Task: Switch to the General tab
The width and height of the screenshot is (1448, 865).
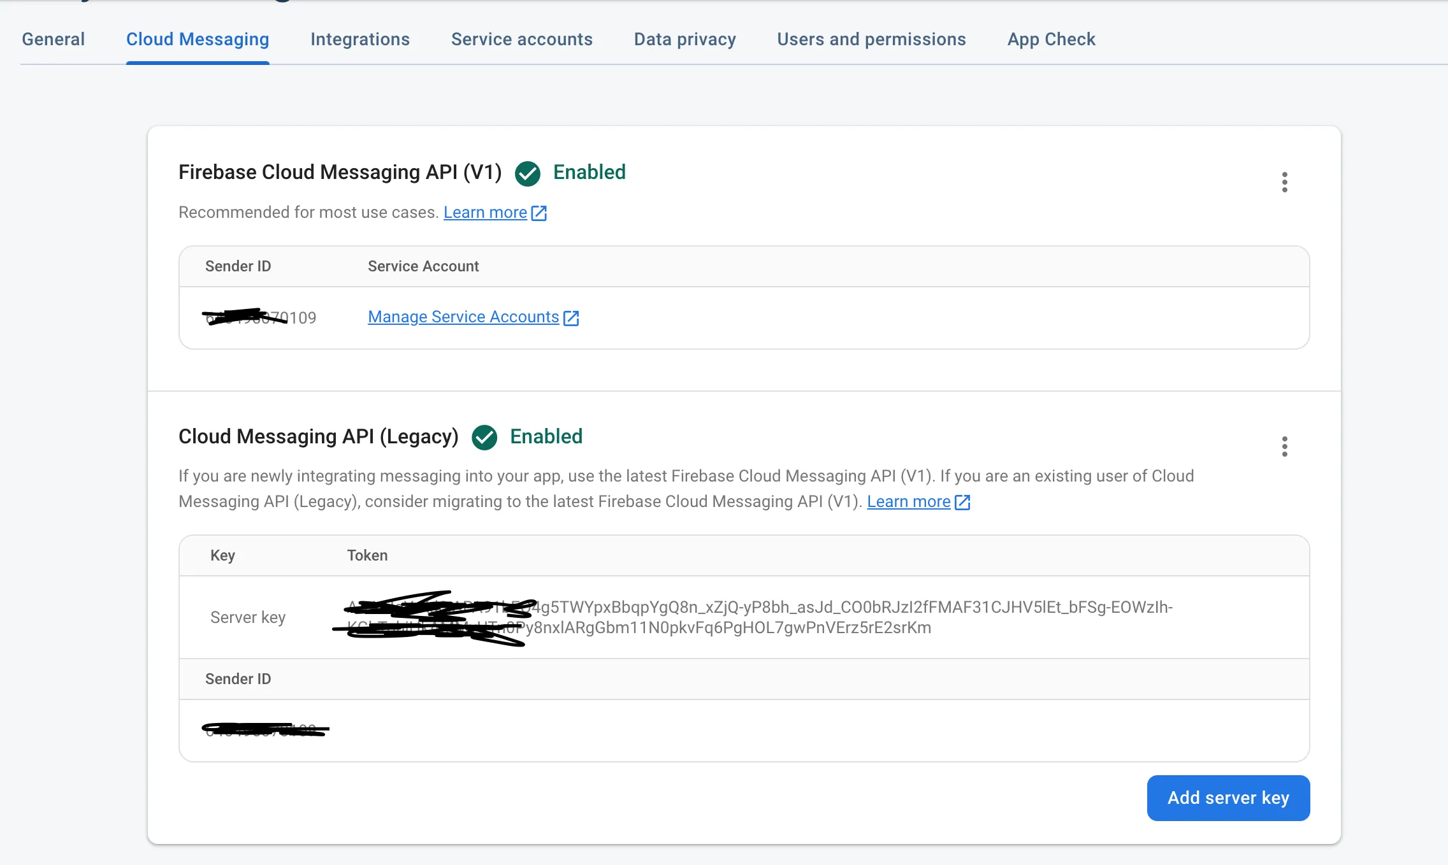Action: [x=53, y=39]
